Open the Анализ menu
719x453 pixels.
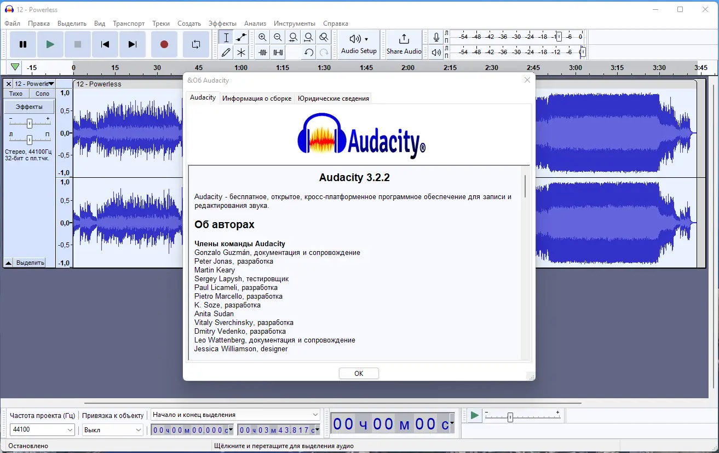[x=254, y=24]
